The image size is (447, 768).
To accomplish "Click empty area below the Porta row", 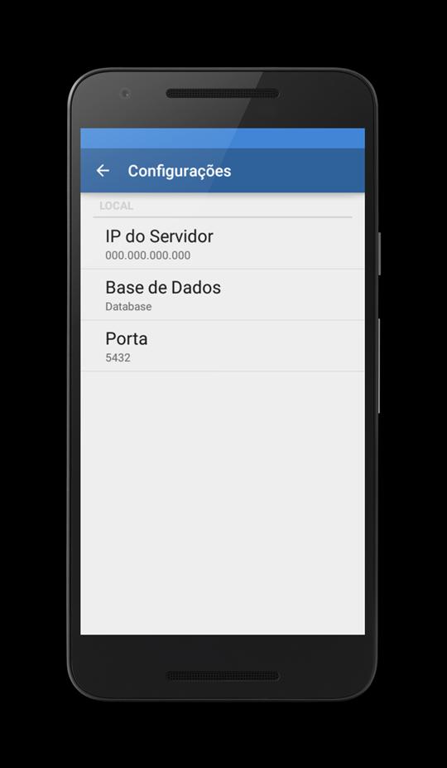I will [x=223, y=503].
